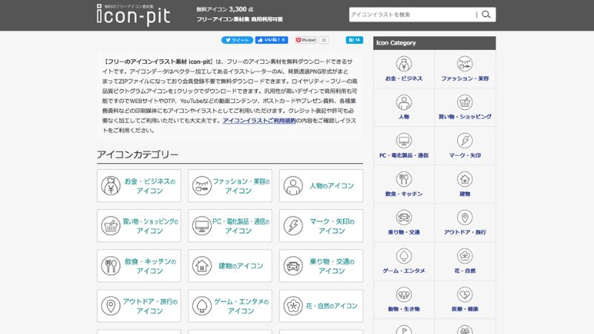The width and height of the screenshot is (594, 334).
Task: Open お金・ビジネスのアイコン category card
Action: tap(141, 186)
